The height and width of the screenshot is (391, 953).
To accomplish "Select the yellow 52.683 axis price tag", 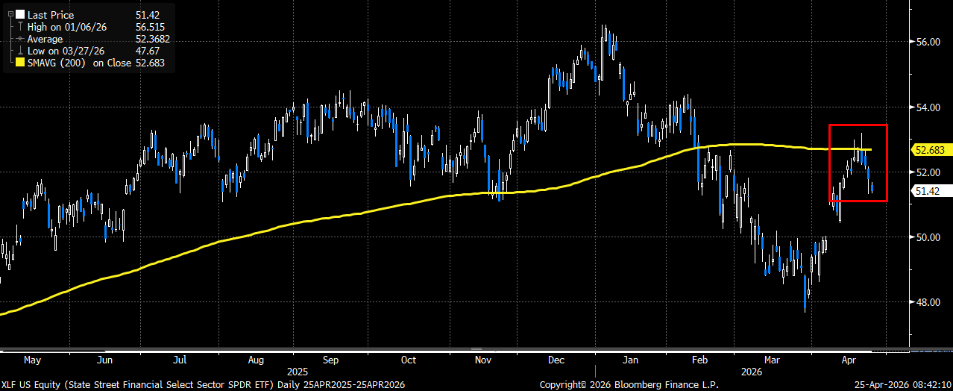I will 929,150.
